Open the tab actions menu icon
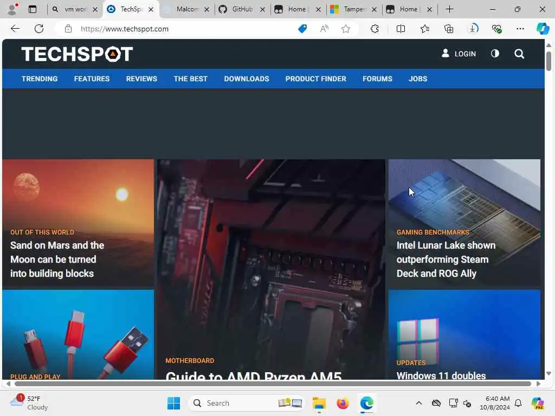Screen dimensions: 555x416 tap(33, 9)
